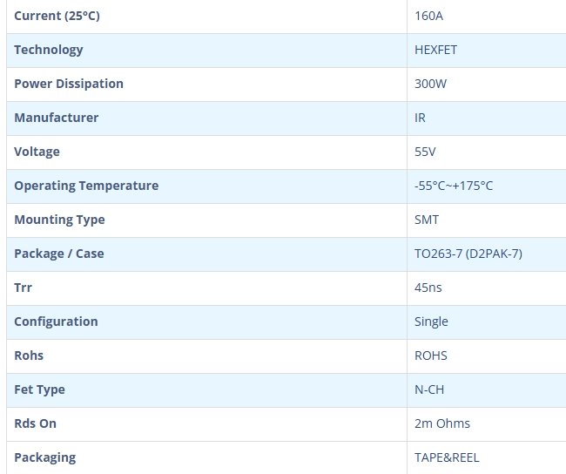Select the SMT mounting value
The image size is (566, 474).
pos(427,220)
